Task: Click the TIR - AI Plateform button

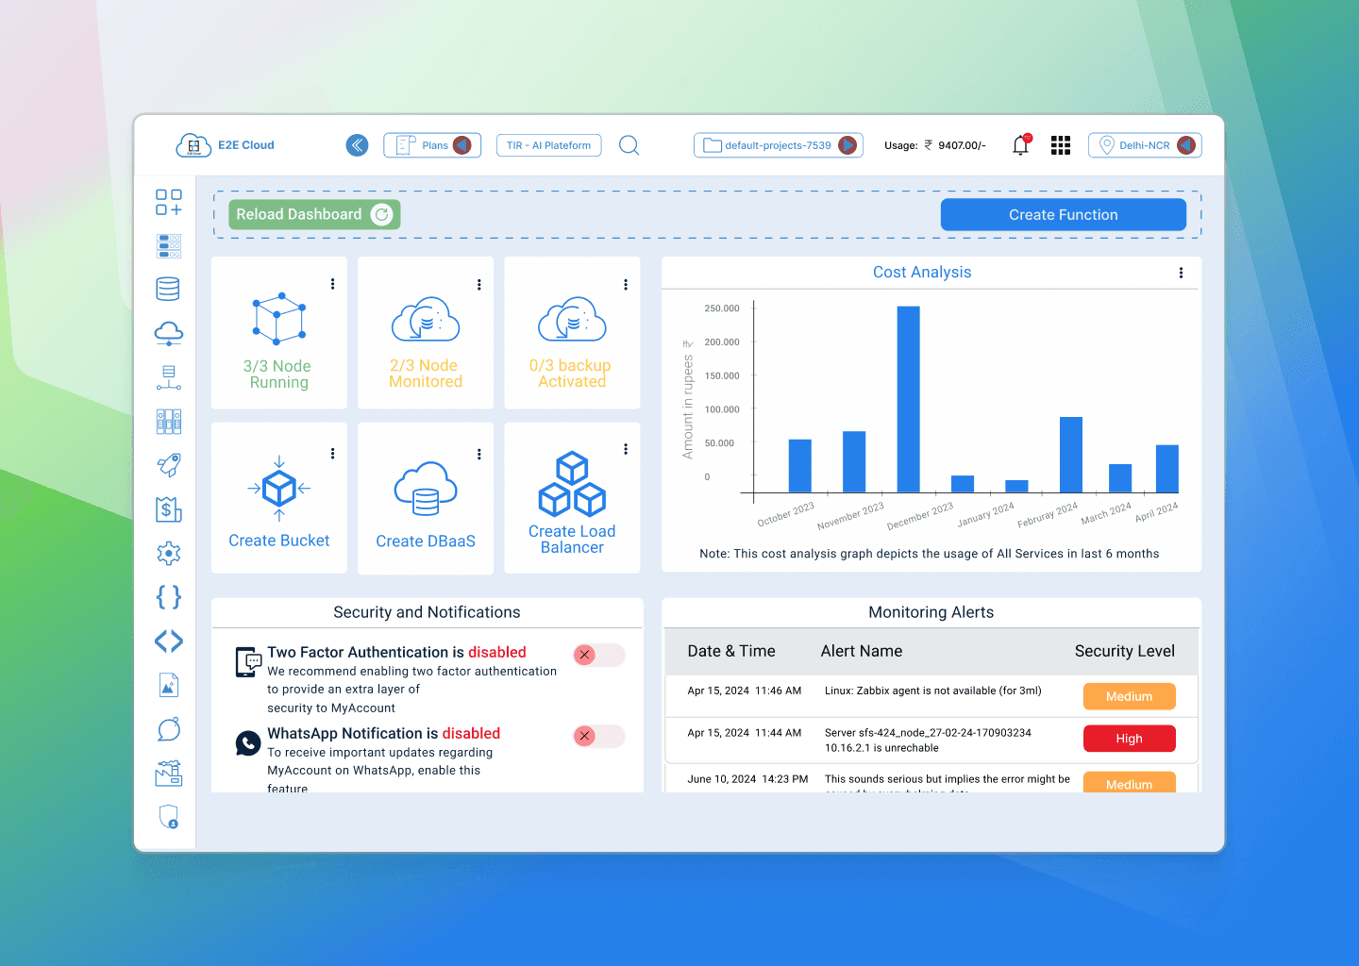Action: [548, 145]
